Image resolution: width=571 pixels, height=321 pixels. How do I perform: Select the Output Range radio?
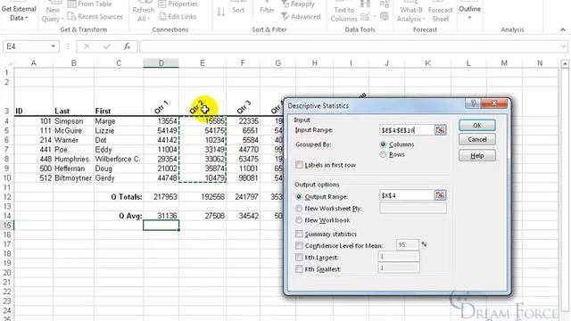[x=299, y=196]
